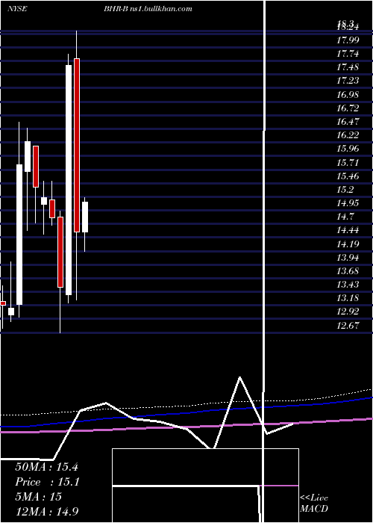This screenshot has width=373, height=523.
Task: Click the Price : 15.1 readout
Action: click(47, 482)
